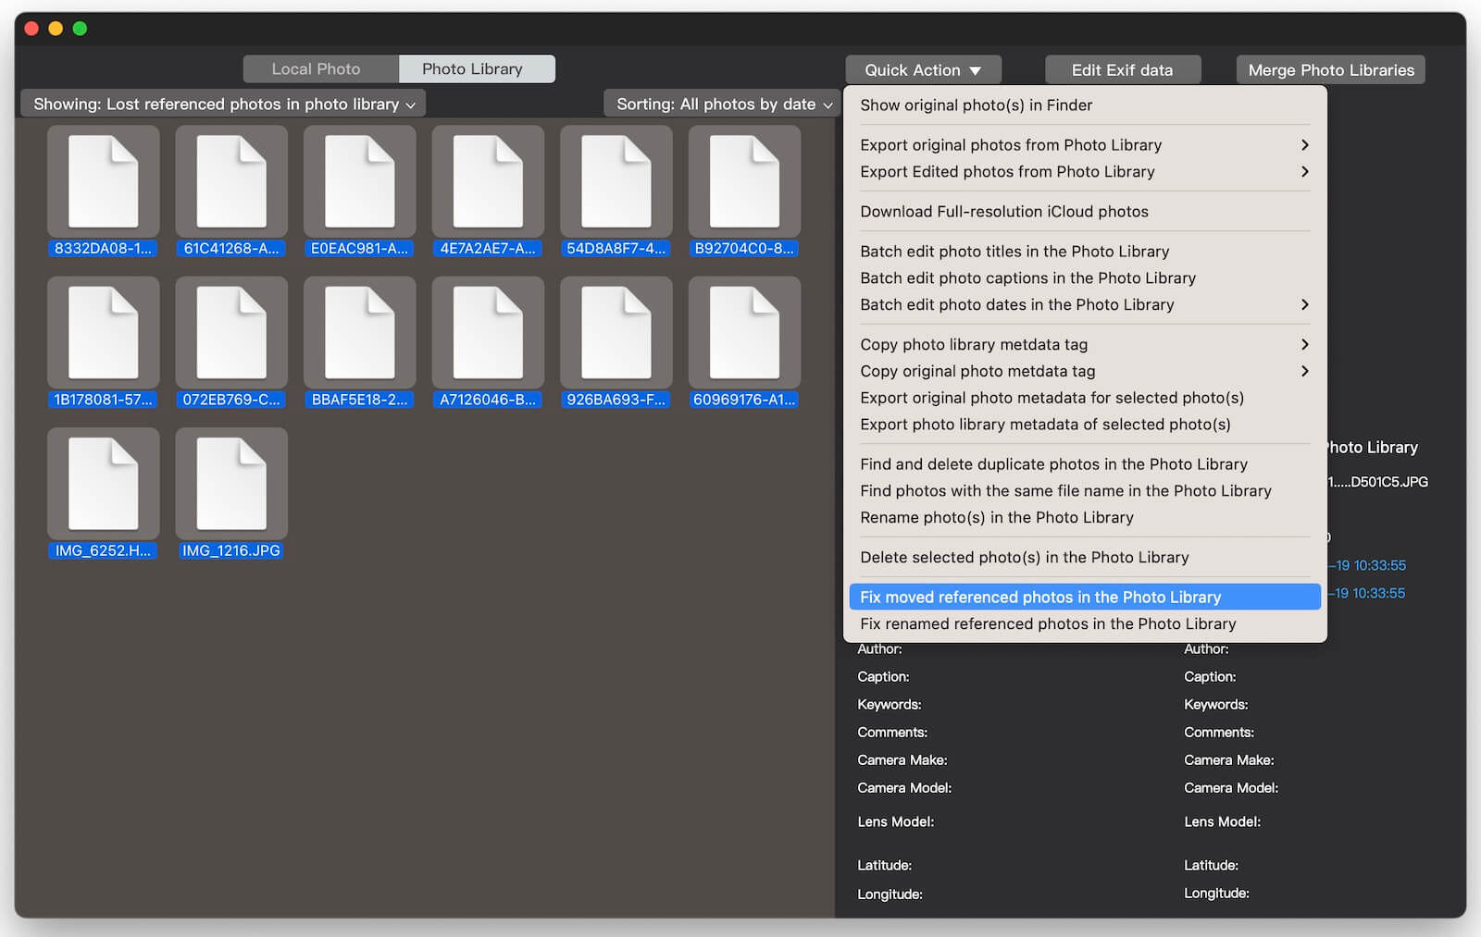Screen dimensions: 1481x937
Task: Click the left Author: label
Action: [x=879, y=649]
